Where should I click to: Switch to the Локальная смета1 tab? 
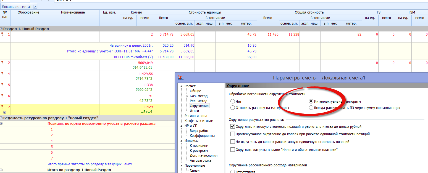pyautogui.click(x=17, y=7)
